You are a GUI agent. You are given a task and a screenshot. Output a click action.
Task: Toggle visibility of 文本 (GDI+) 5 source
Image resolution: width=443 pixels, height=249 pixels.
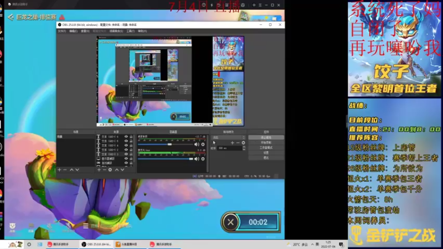point(126,141)
